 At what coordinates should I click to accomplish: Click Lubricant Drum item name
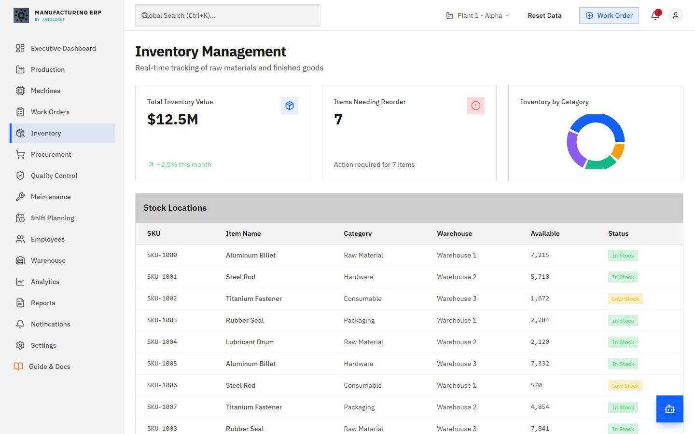[250, 342]
